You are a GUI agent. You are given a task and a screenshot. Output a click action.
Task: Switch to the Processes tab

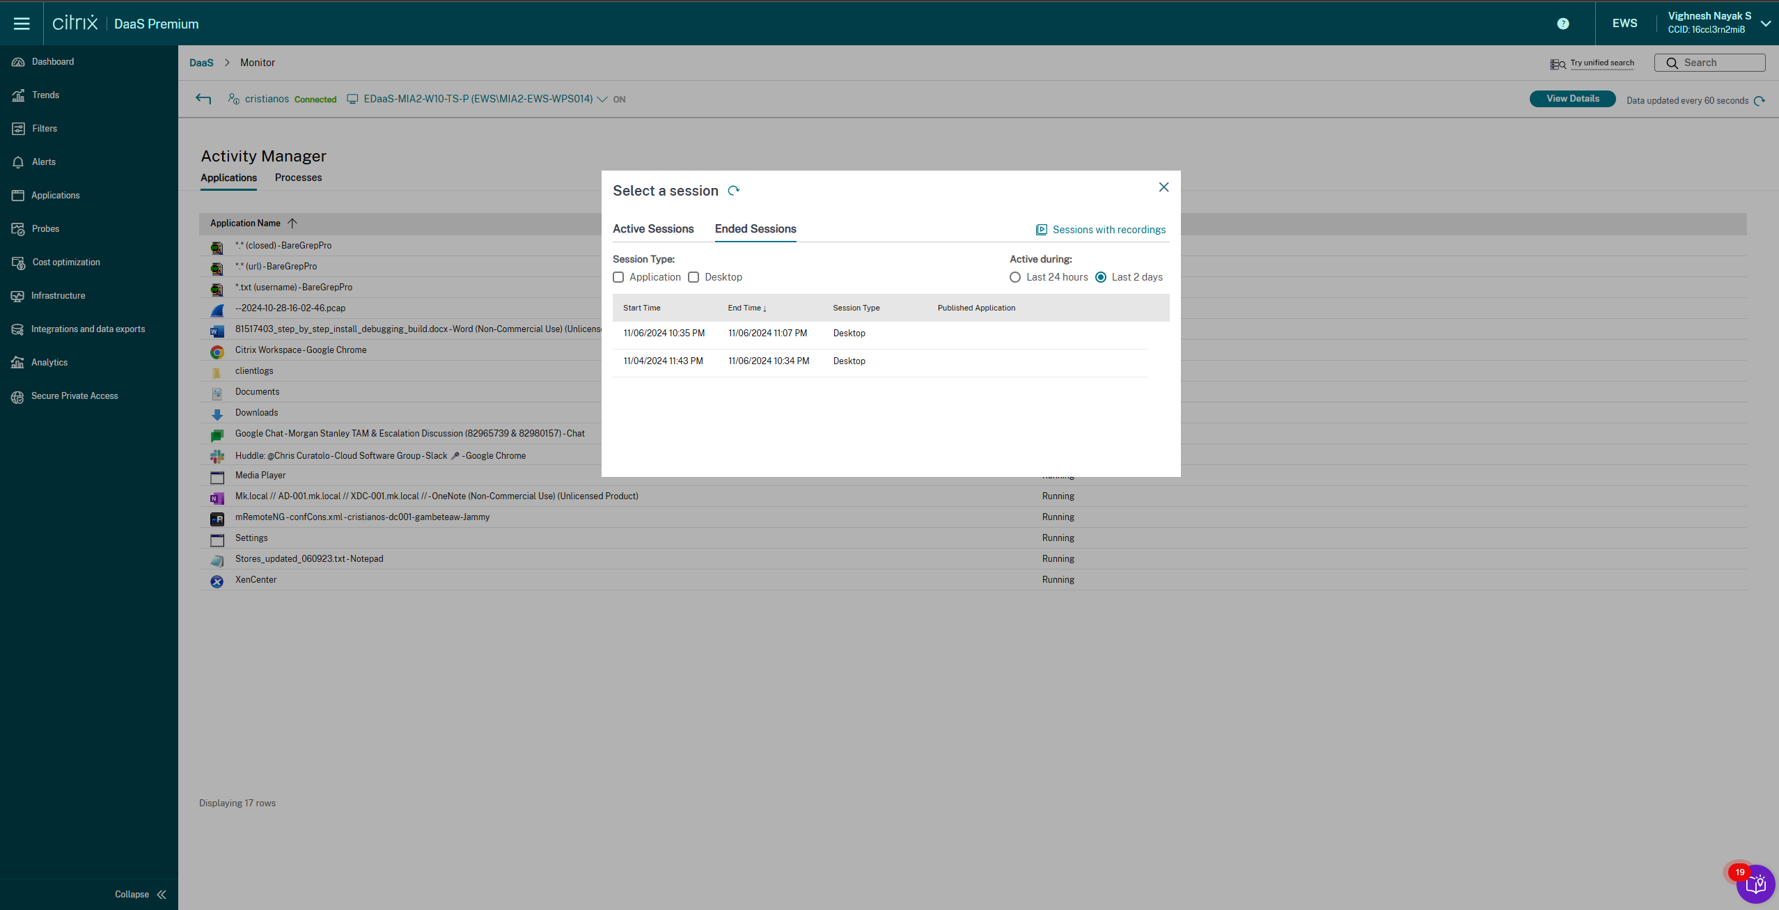coord(298,178)
